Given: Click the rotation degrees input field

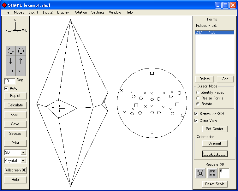Looking at the screenshot, I should coord(9,81).
